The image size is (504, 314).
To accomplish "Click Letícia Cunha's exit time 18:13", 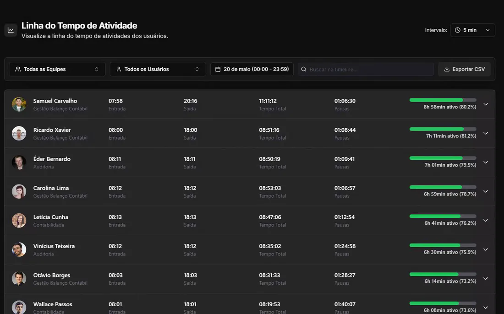I will click(x=190, y=217).
